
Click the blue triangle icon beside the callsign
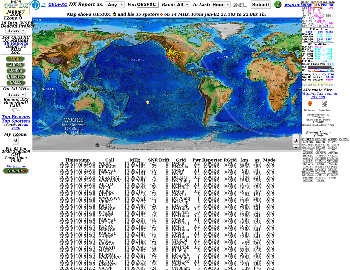coord(44,5)
